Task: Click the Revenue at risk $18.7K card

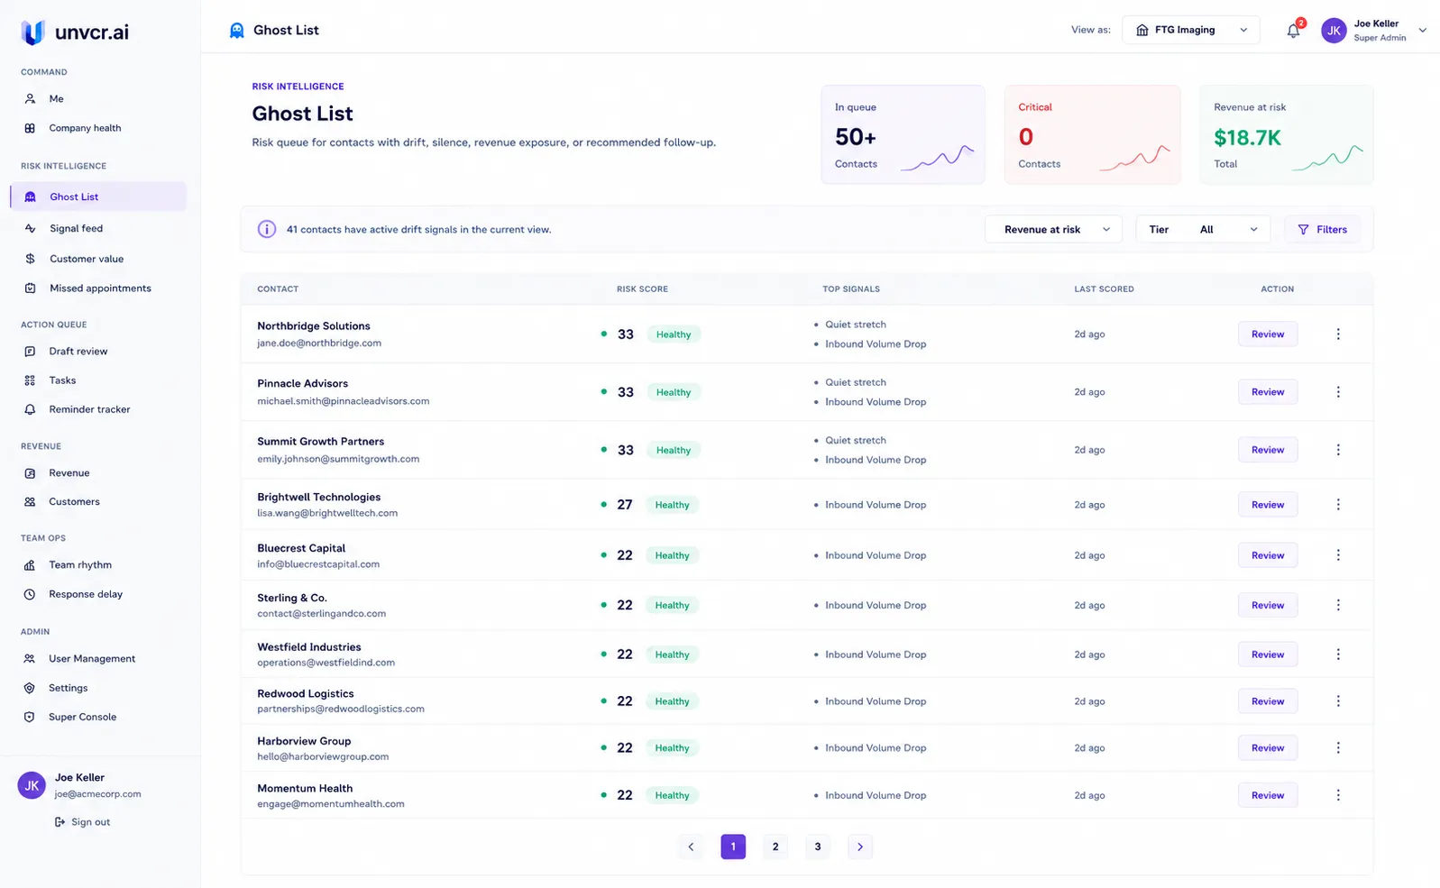Action: coord(1287,135)
